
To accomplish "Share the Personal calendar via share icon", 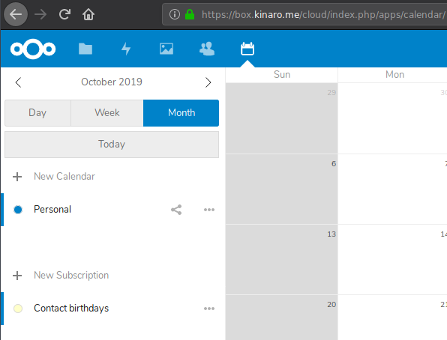I will (x=176, y=210).
